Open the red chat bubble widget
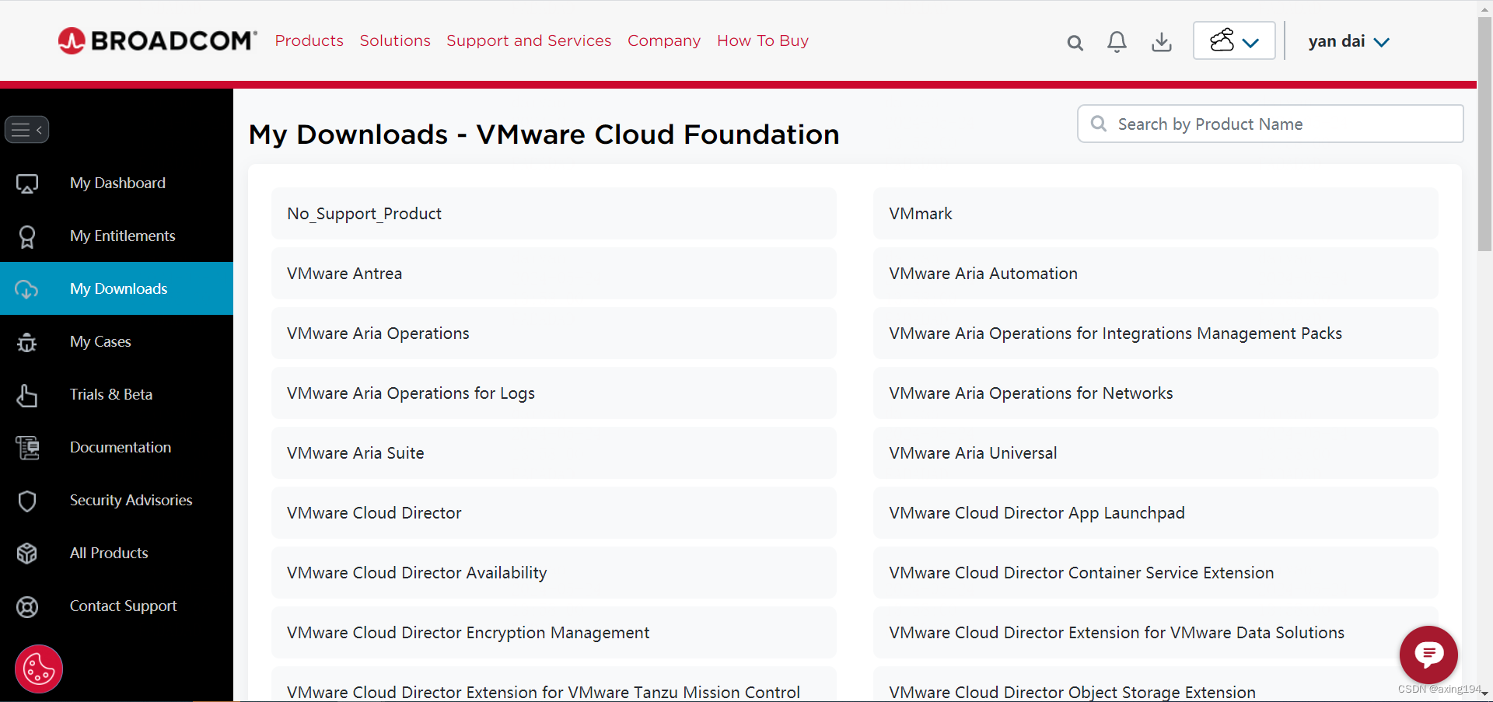Screen dimensions: 1493x702 [1428, 655]
